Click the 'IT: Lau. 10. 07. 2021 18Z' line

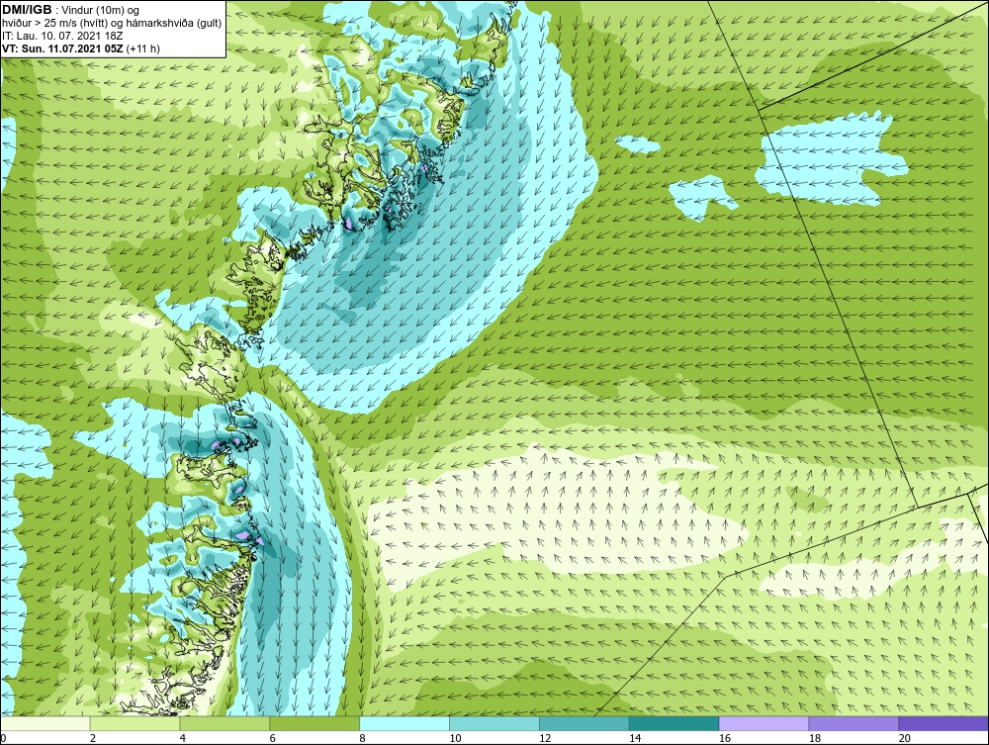[62, 36]
